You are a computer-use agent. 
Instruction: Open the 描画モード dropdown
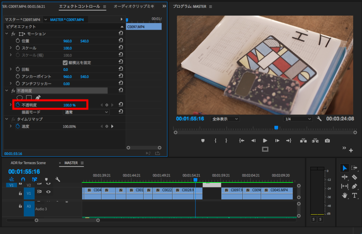(x=86, y=112)
